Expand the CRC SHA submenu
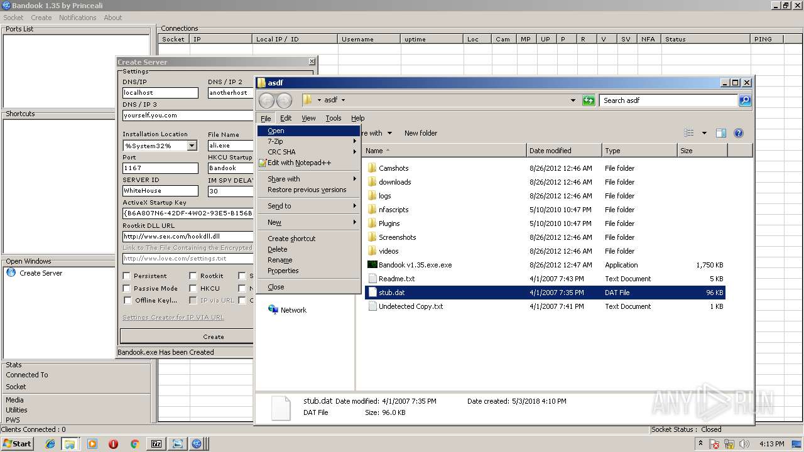Image resolution: width=804 pixels, height=452 pixels. click(x=355, y=152)
